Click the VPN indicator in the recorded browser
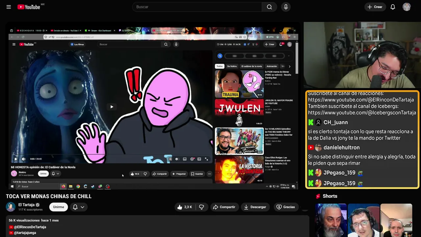The image size is (421, 237). tap(270, 37)
